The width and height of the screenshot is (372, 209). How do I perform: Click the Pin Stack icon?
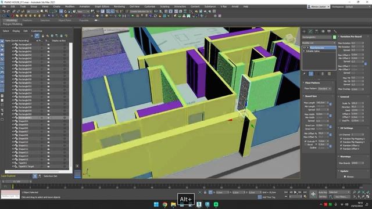point(305,74)
